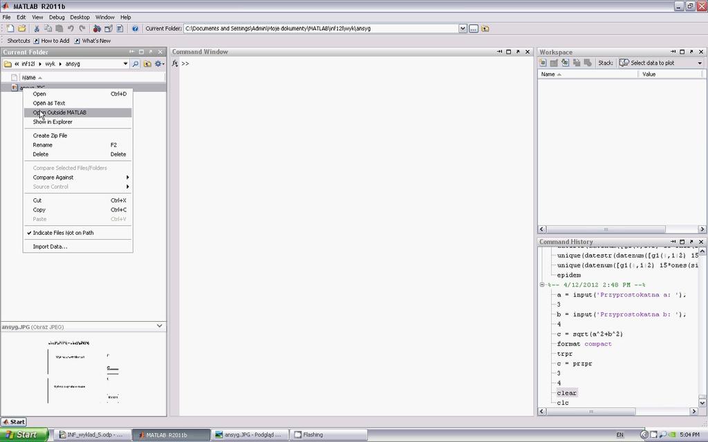Choose Copy from the context menu

(x=77, y=210)
